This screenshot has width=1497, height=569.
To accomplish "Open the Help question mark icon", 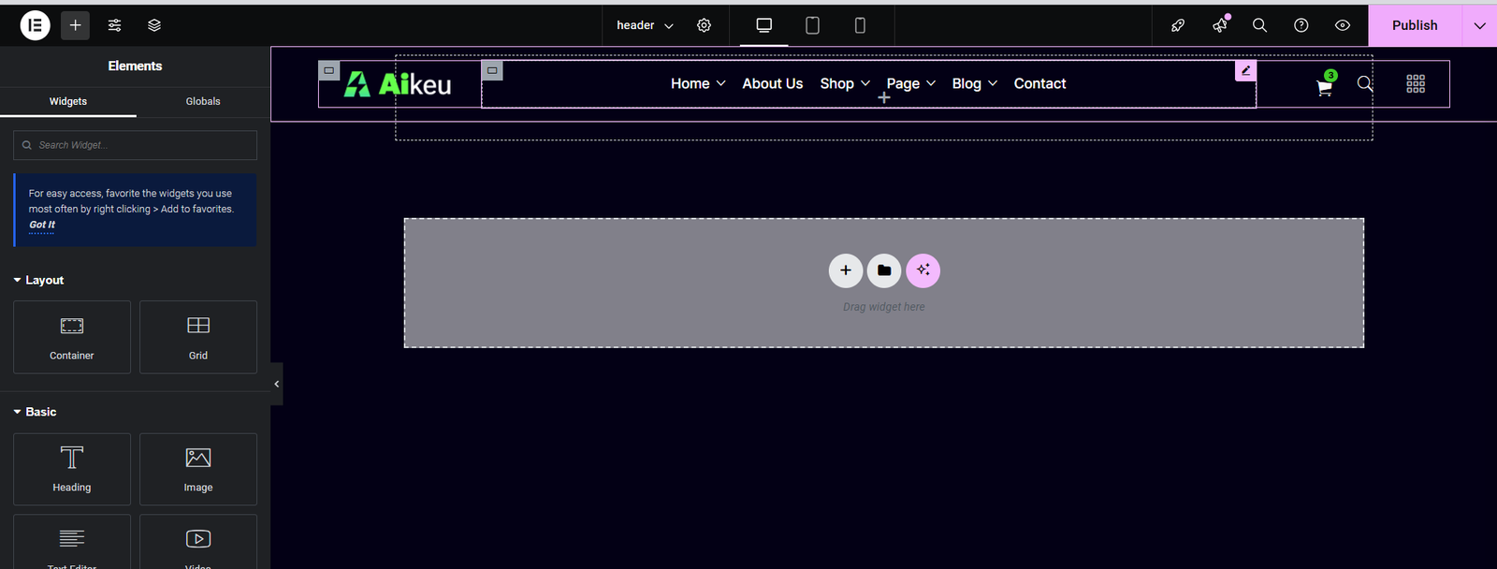I will (1301, 25).
